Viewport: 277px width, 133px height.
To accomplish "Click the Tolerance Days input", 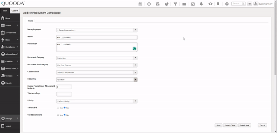I will 64,94.
